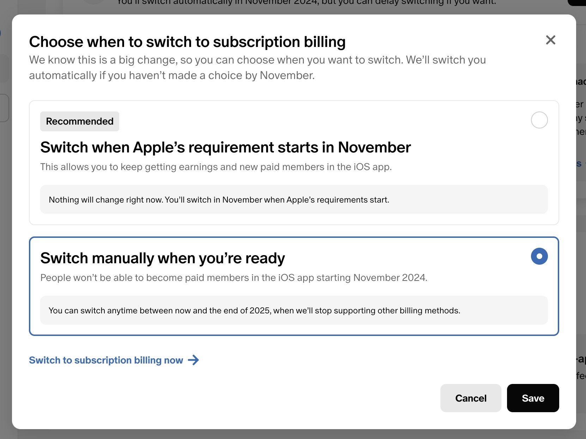Click the dimmed 'switch automatically in November 2024' text
586x439 pixels.
tap(306, 3)
